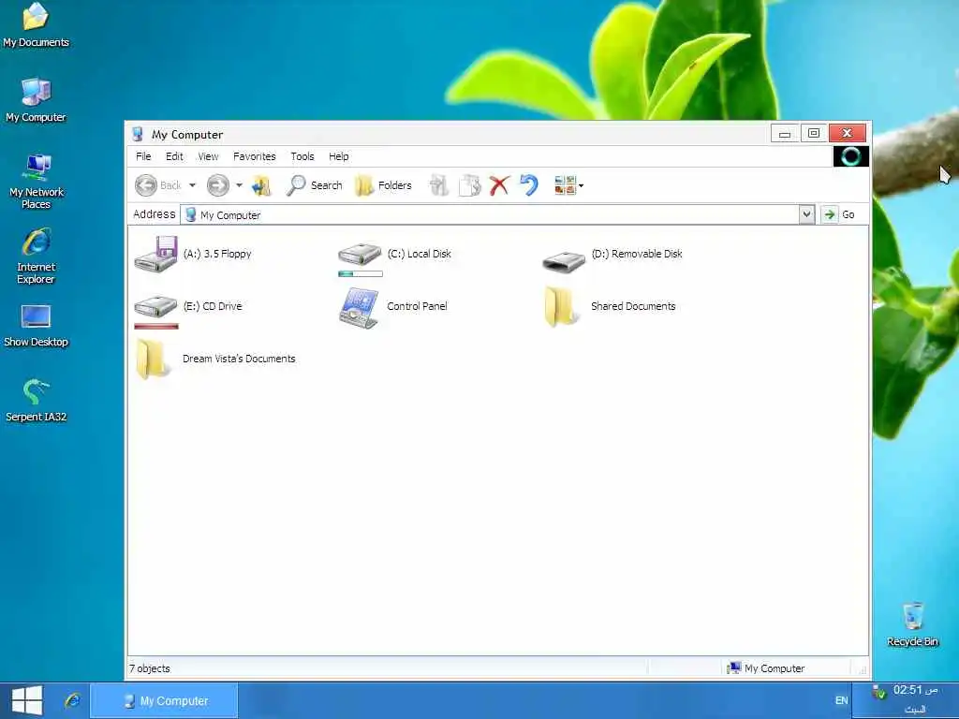Viewport: 959px width, 719px height.
Task: Select My Documents desktop icon
Action: pos(37,25)
